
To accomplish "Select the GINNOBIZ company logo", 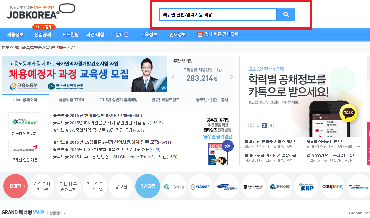I will point(280,186).
